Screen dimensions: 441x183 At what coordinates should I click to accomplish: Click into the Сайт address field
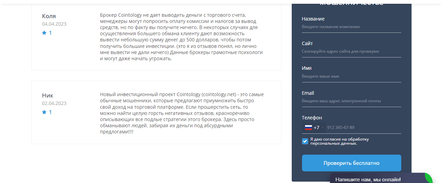[351, 51]
